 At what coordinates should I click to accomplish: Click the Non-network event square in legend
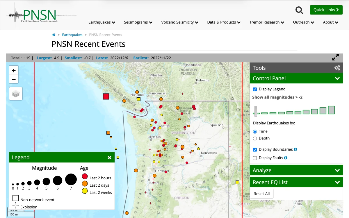coord(15,198)
